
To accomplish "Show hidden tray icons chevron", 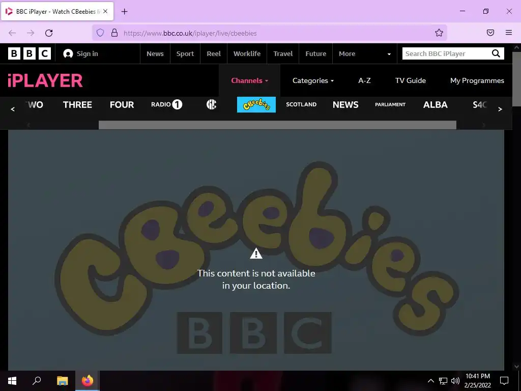I will [x=430, y=381].
